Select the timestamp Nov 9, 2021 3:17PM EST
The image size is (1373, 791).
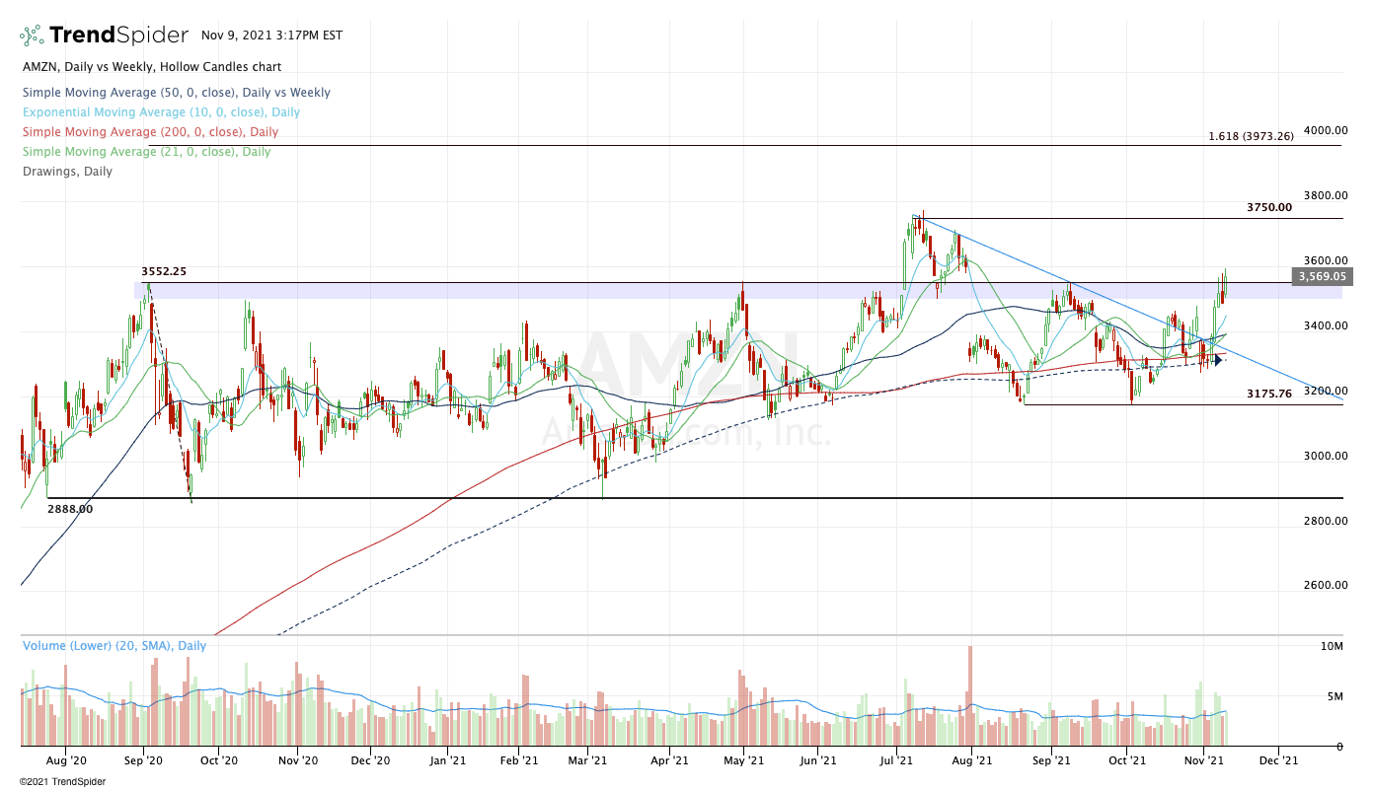tap(271, 36)
